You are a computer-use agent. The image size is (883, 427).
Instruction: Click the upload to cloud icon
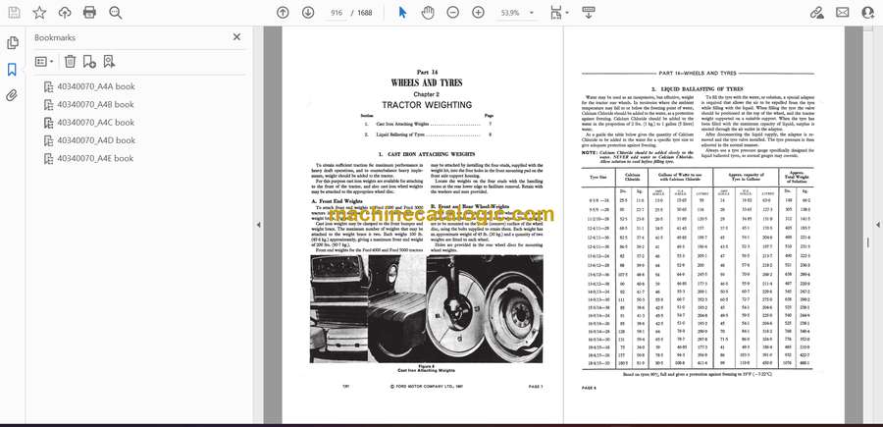tap(65, 13)
